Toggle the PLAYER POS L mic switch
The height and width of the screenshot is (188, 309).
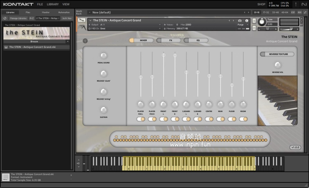(x=141, y=119)
